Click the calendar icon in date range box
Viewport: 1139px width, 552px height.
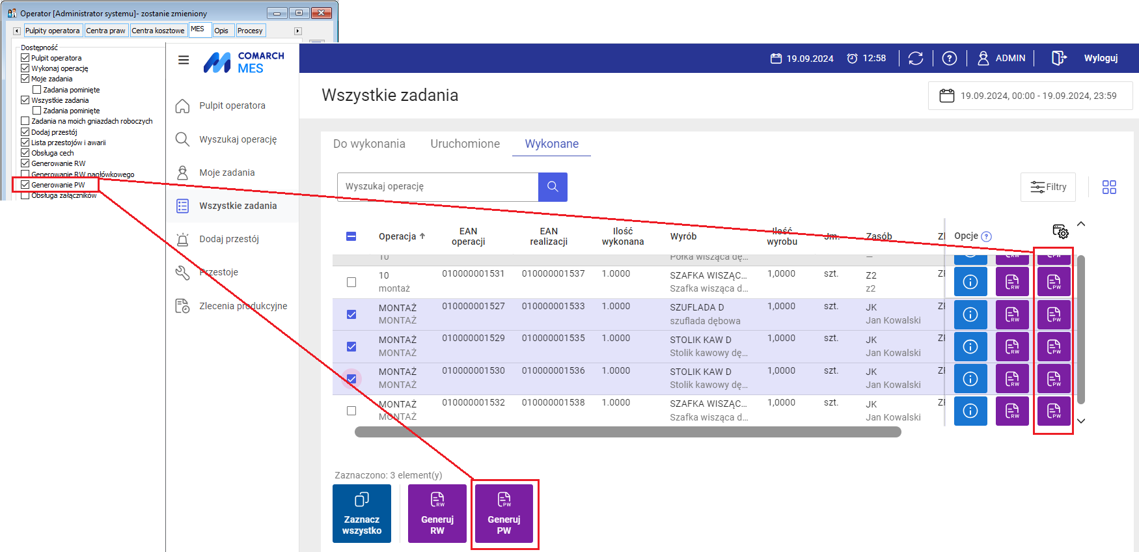coord(947,96)
